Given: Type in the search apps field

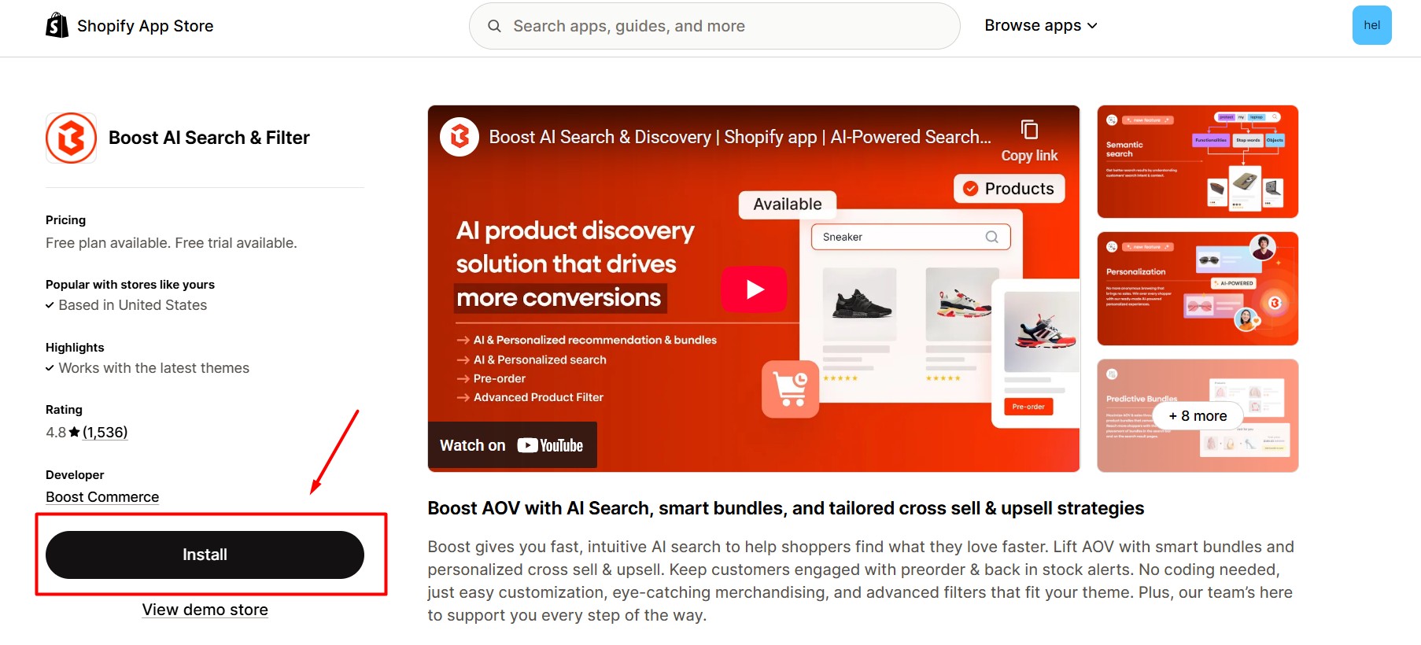Looking at the screenshot, I should (x=724, y=26).
